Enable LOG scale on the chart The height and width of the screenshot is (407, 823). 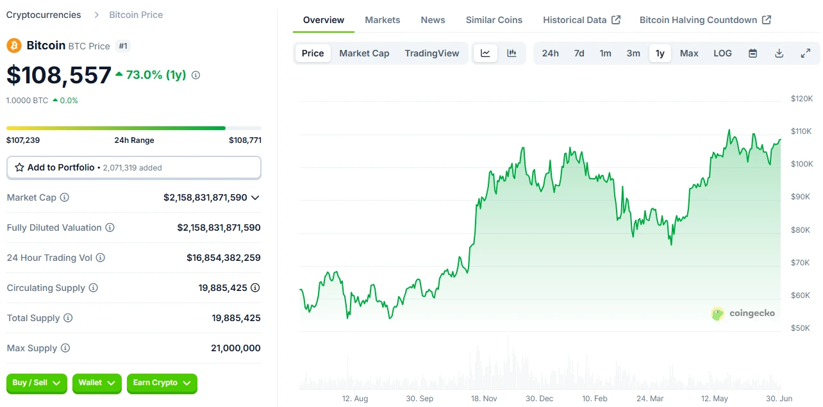click(x=722, y=53)
